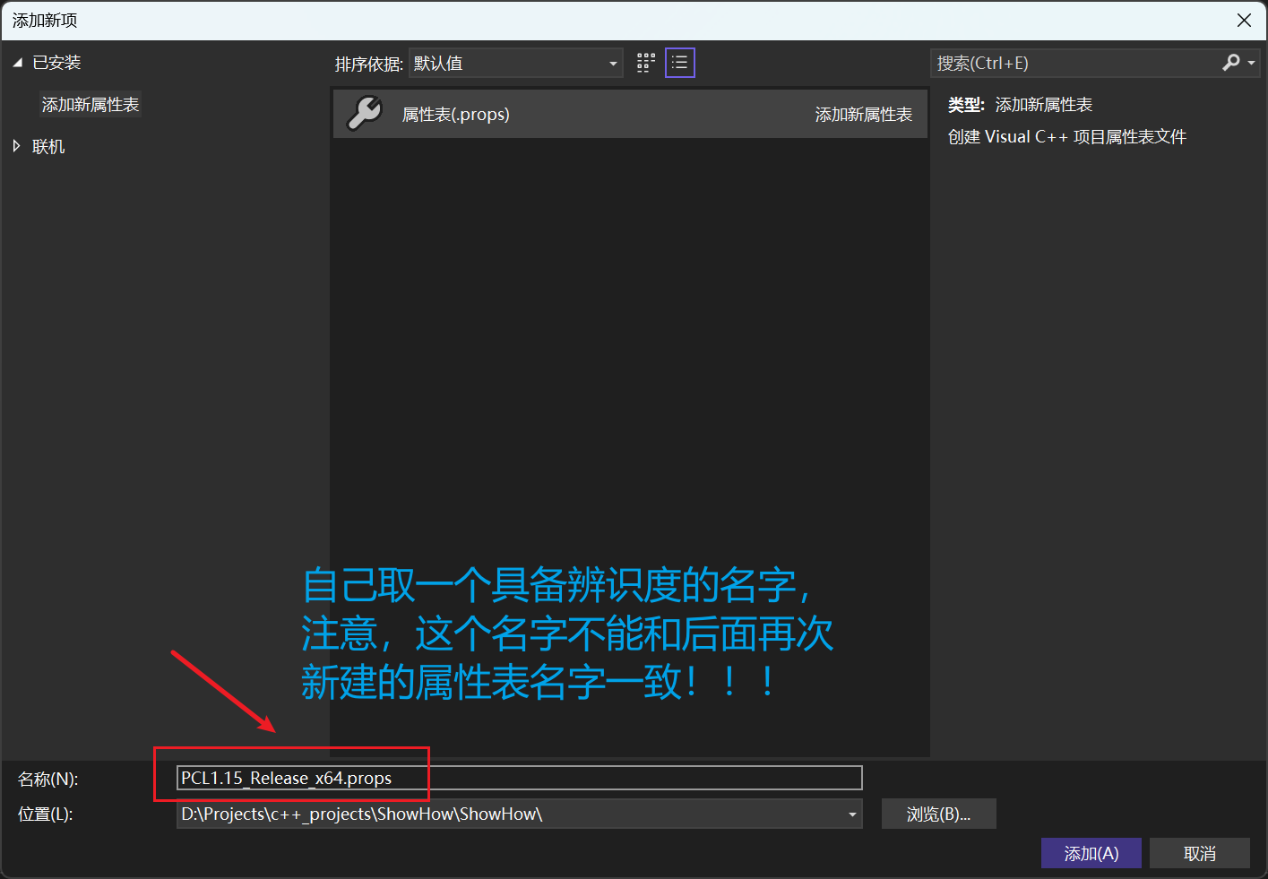The image size is (1268, 879).
Task: Collapse the 已安装 tree node
Action: tap(17, 63)
